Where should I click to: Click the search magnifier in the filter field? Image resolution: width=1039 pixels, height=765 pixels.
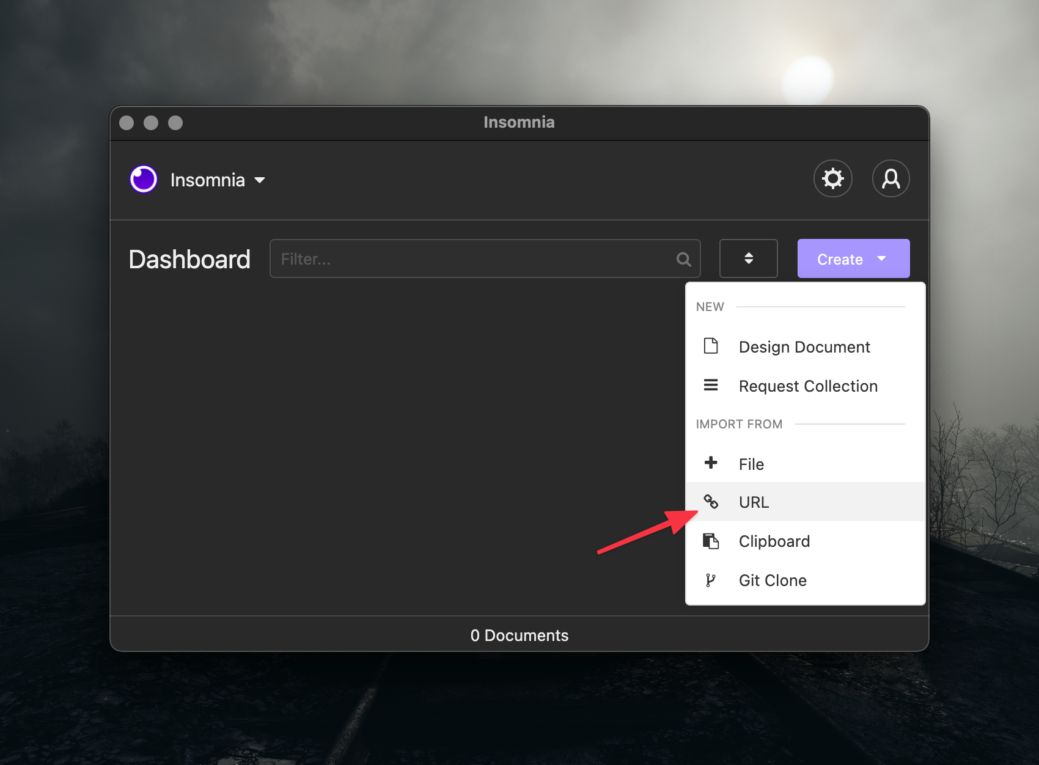(x=683, y=258)
